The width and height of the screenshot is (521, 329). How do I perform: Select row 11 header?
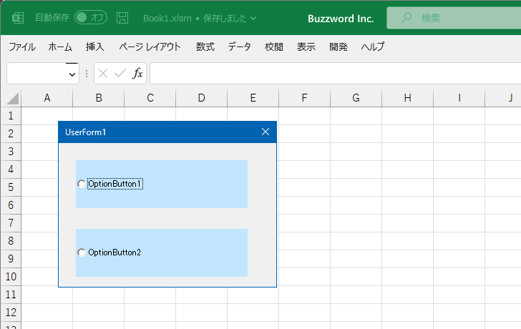point(11,295)
